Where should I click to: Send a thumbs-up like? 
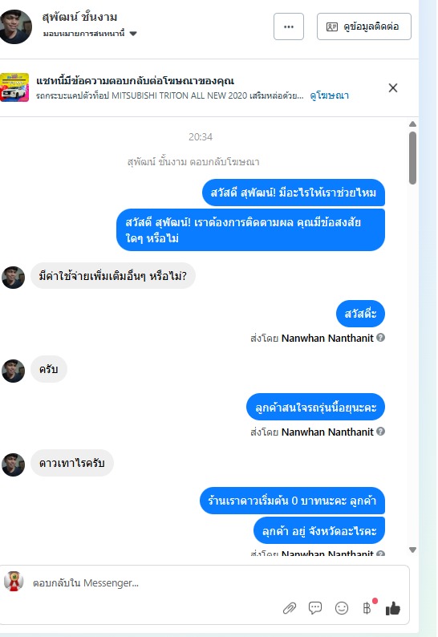point(393,608)
